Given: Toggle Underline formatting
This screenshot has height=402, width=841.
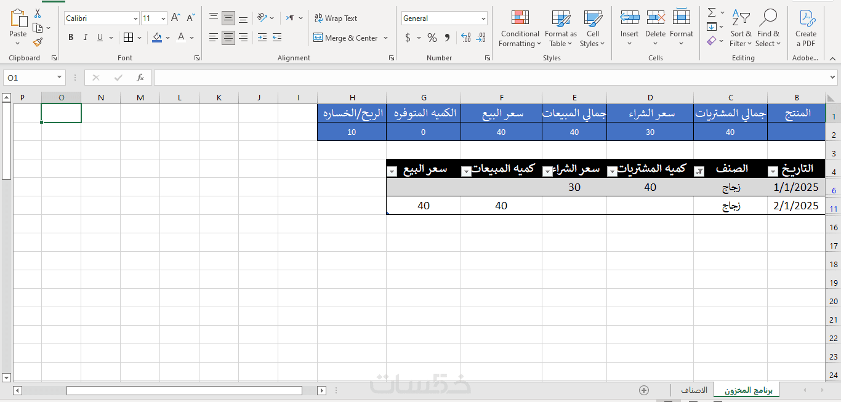Looking at the screenshot, I should tap(100, 38).
